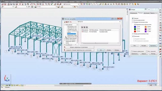Click Сохранить текущие параметры как по умолчанию

click(79, 50)
